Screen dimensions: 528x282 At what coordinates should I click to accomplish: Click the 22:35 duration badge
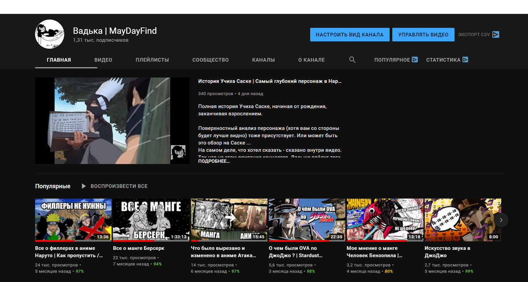(336, 237)
